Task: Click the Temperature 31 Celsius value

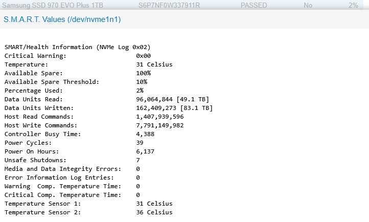Action: (154, 64)
